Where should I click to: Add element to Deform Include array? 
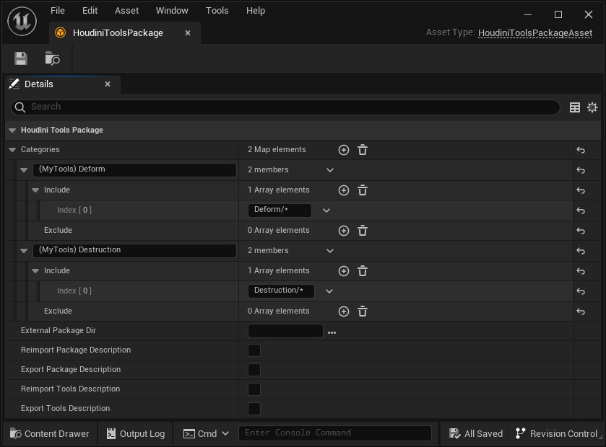[344, 190]
